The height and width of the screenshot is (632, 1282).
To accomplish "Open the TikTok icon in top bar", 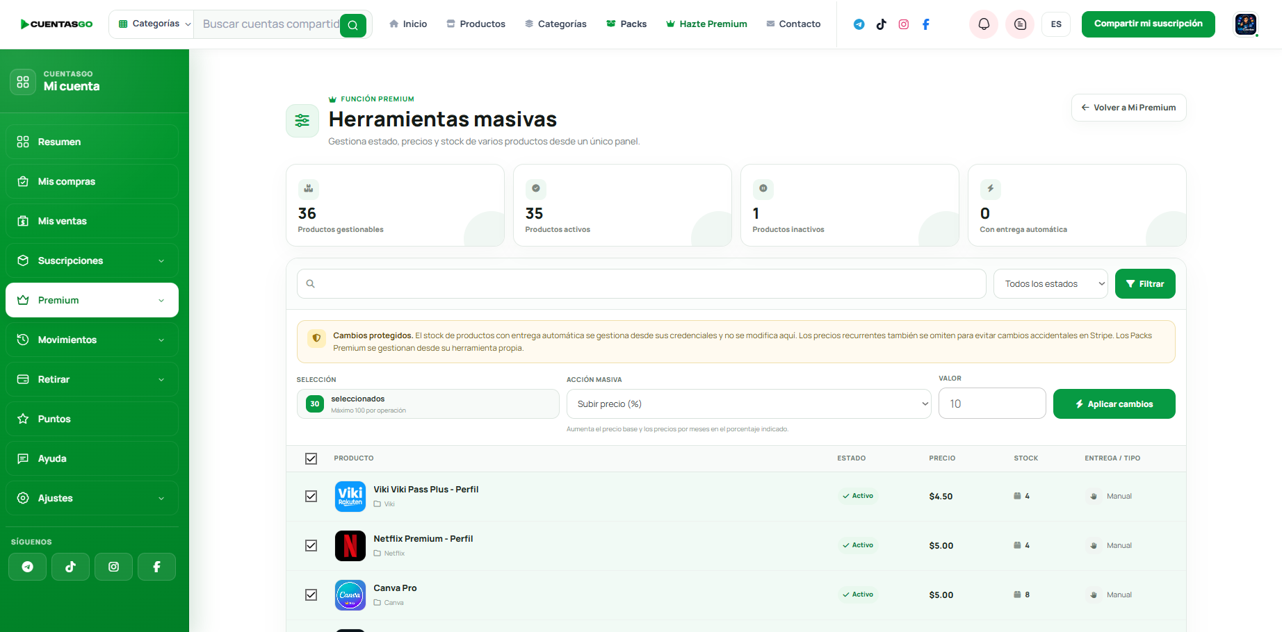I will coord(882,24).
